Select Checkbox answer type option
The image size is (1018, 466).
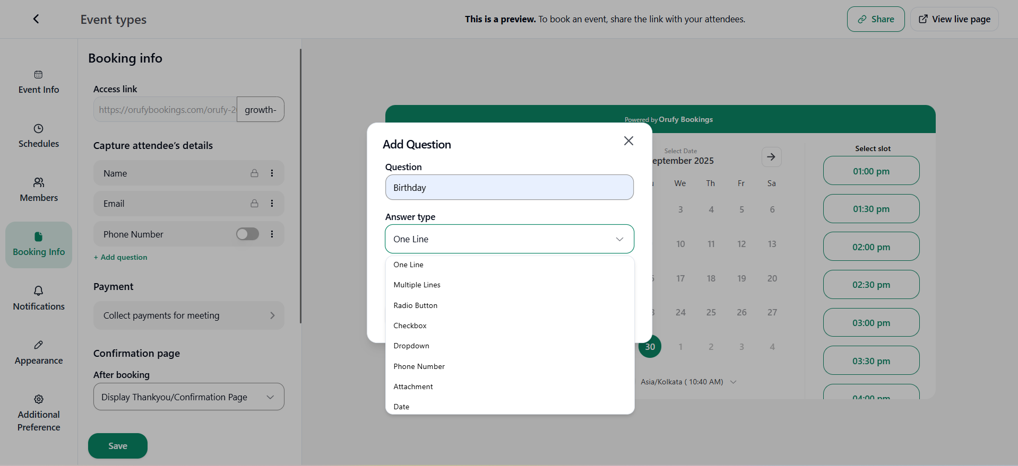pos(410,326)
